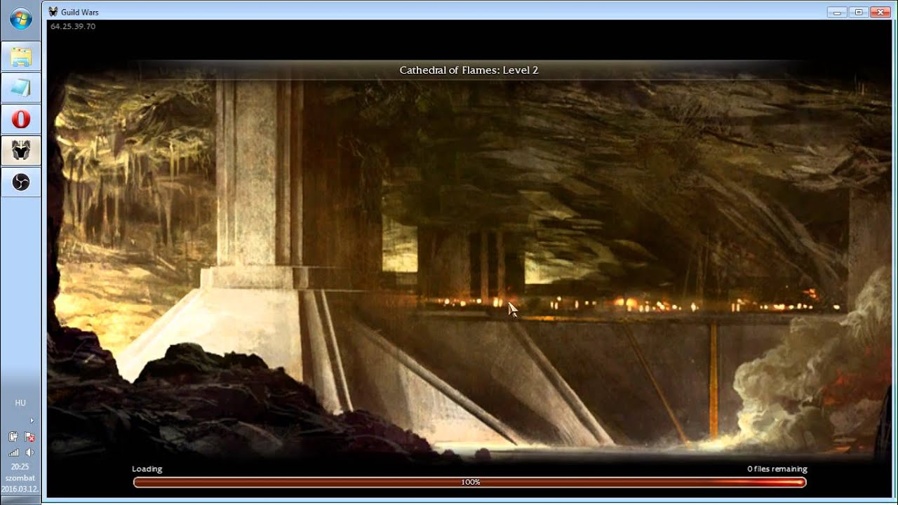Click the 'Loading' label
Screen dimensions: 898x505
[147, 469]
